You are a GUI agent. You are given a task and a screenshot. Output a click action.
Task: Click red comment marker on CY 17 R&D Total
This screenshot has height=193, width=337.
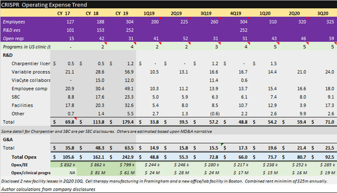pyautogui.click(x=75, y=118)
